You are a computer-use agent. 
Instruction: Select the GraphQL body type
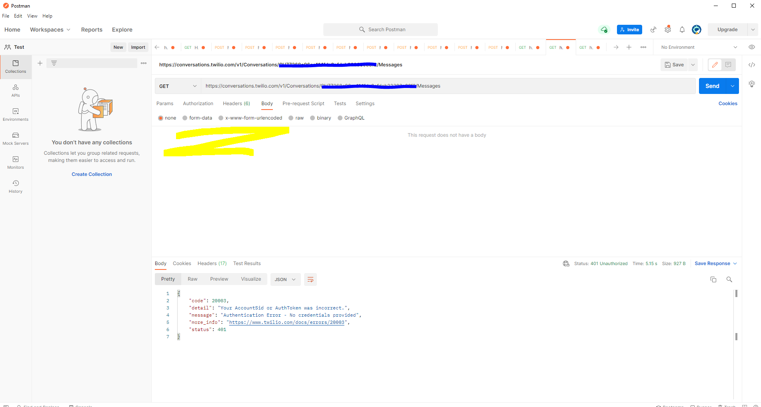340,118
